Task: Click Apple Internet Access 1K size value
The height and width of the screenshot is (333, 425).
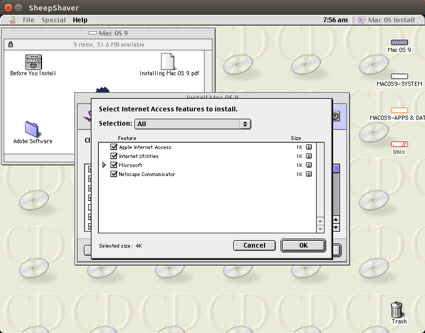Action: [x=299, y=147]
